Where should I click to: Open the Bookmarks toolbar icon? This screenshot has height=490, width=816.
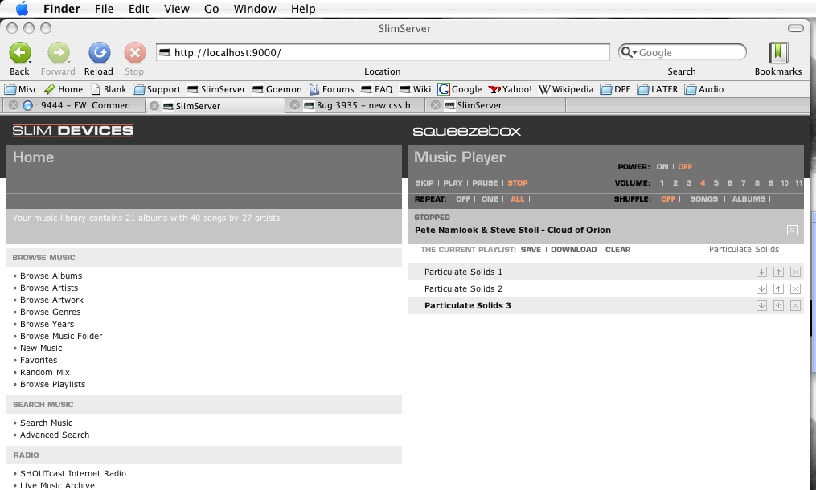coord(777,54)
